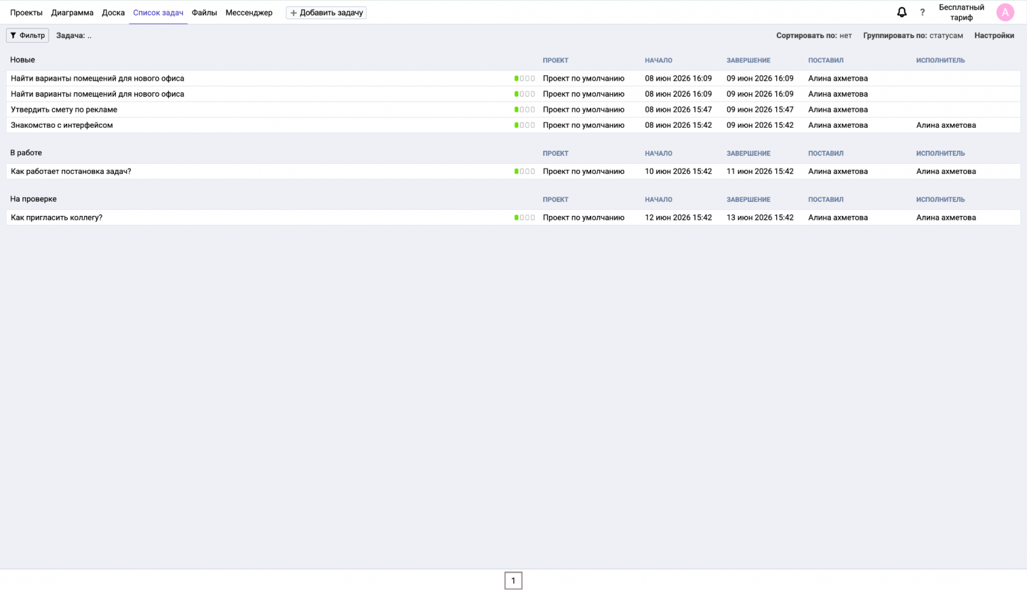Open task Как работает постановка задач?

tap(71, 171)
